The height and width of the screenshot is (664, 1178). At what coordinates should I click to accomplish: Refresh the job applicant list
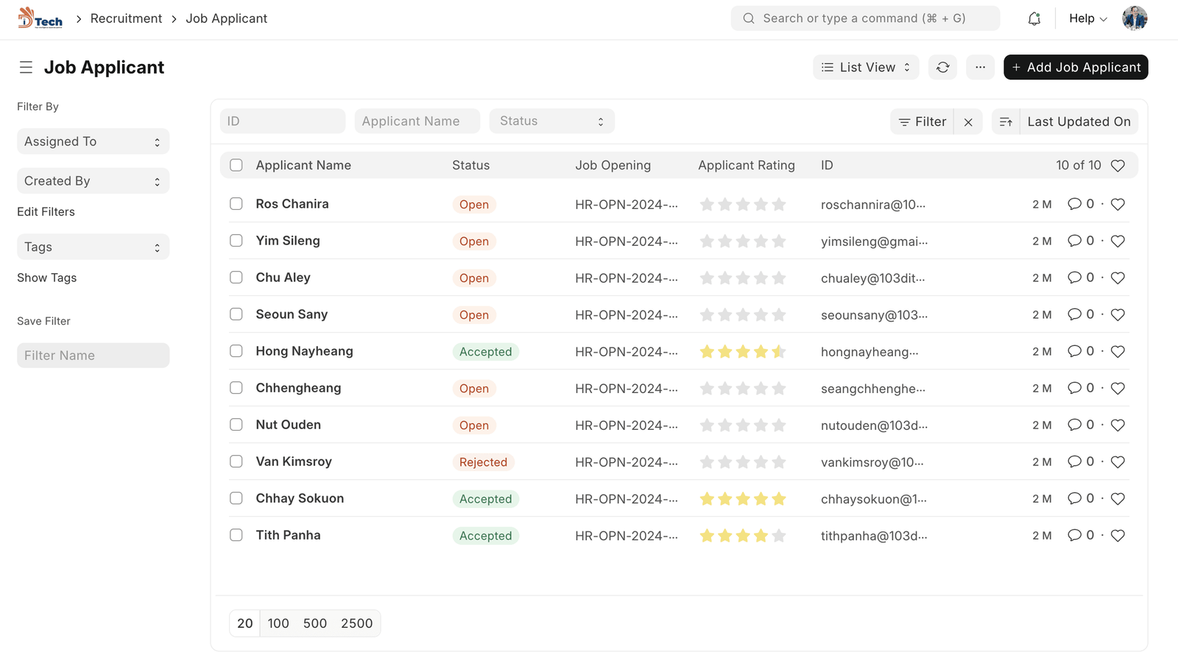click(942, 67)
